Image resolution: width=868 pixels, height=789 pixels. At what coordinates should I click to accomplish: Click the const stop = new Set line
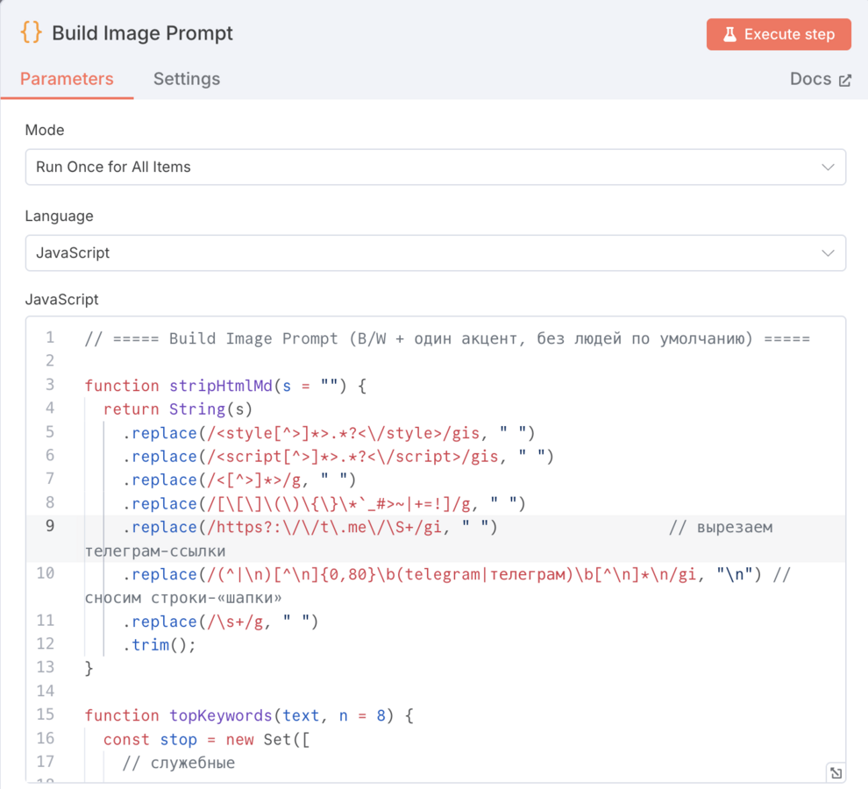[x=206, y=740]
